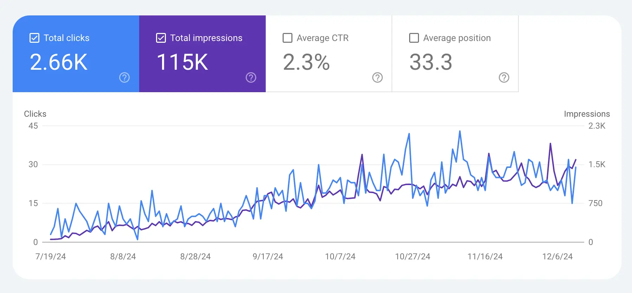The width and height of the screenshot is (632, 293).
Task: Click the 12/6/24 date label
Action: tap(557, 257)
